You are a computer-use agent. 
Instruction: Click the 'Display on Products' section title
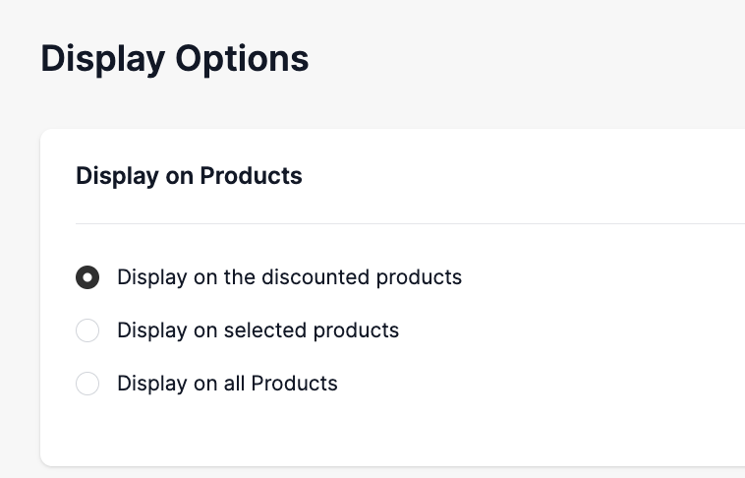coord(189,176)
